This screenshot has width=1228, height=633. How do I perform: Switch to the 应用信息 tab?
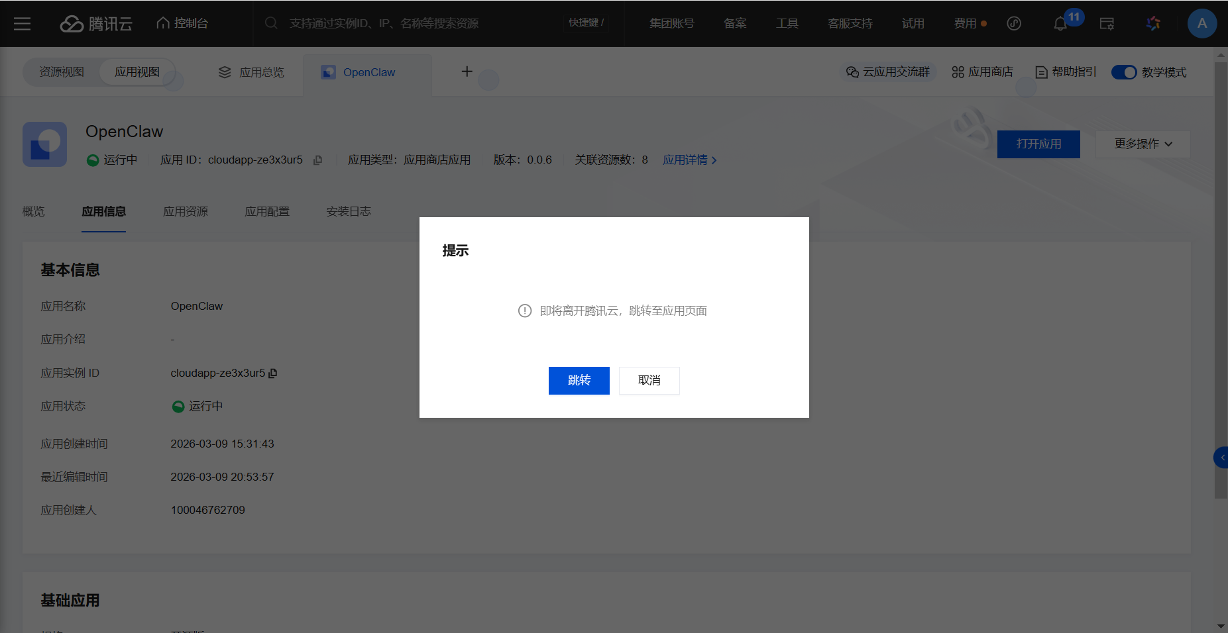[x=103, y=212]
